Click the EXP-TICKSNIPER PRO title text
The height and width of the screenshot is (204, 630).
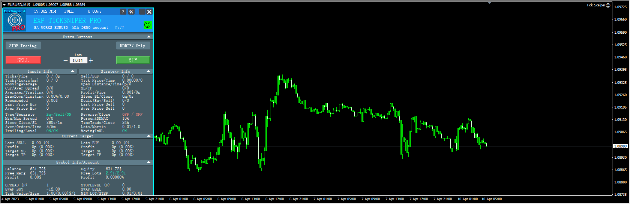[x=67, y=21]
